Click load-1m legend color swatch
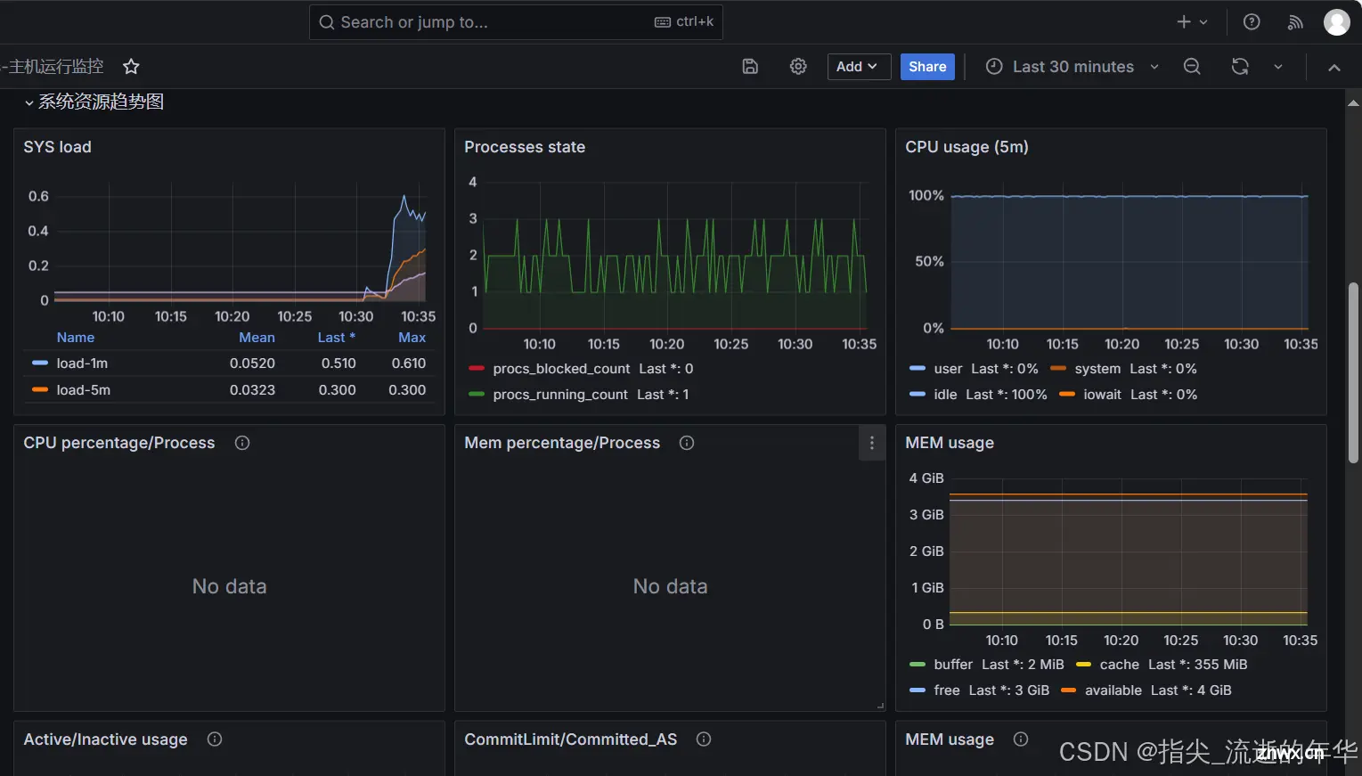This screenshot has width=1362, height=776. coord(39,363)
